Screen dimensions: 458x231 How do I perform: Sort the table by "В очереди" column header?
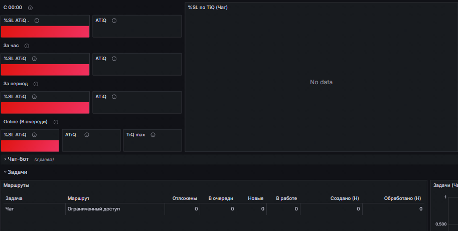point(221,198)
